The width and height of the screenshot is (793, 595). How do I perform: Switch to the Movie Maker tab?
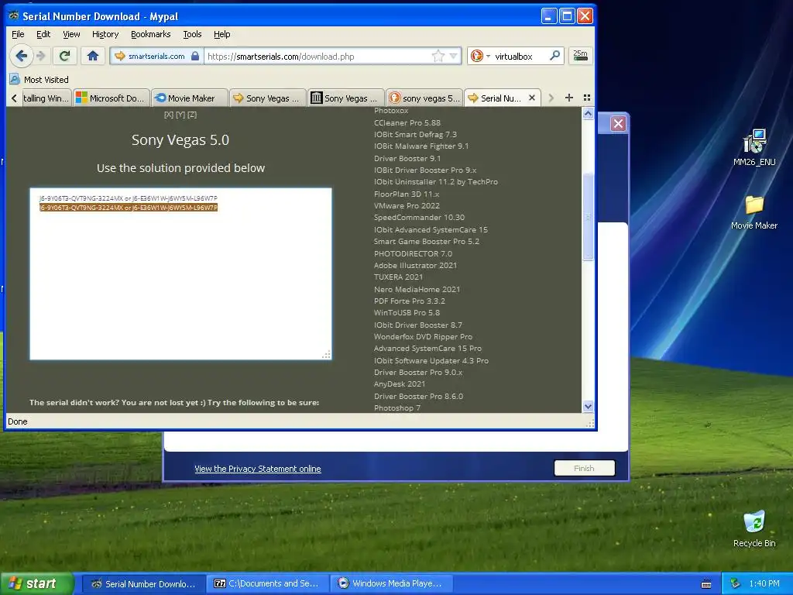tap(190, 98)
